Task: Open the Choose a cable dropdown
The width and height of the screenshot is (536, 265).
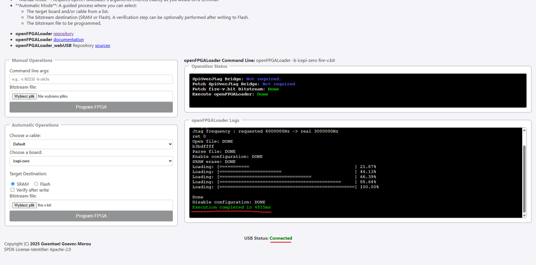Action: (x=91, y=144)
